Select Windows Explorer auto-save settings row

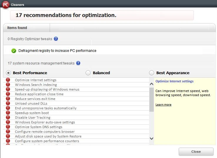[76, 122]
